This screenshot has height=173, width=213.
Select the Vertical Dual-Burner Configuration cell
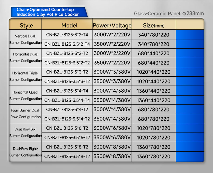pos(25,39)
